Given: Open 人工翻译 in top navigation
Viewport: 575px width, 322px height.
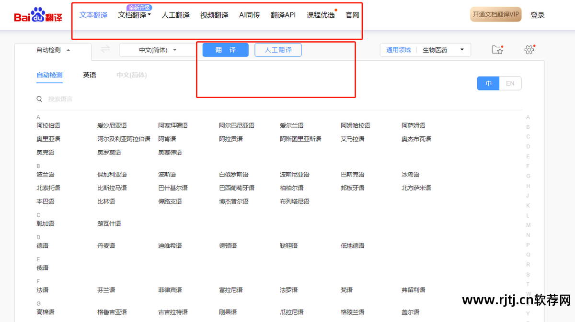Looking at the screenshot, I should [175, 15].
